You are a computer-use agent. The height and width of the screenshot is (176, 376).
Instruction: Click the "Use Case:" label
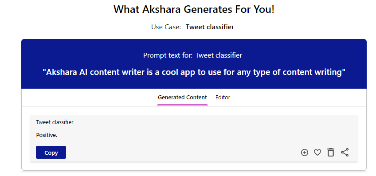click(166, 27)
